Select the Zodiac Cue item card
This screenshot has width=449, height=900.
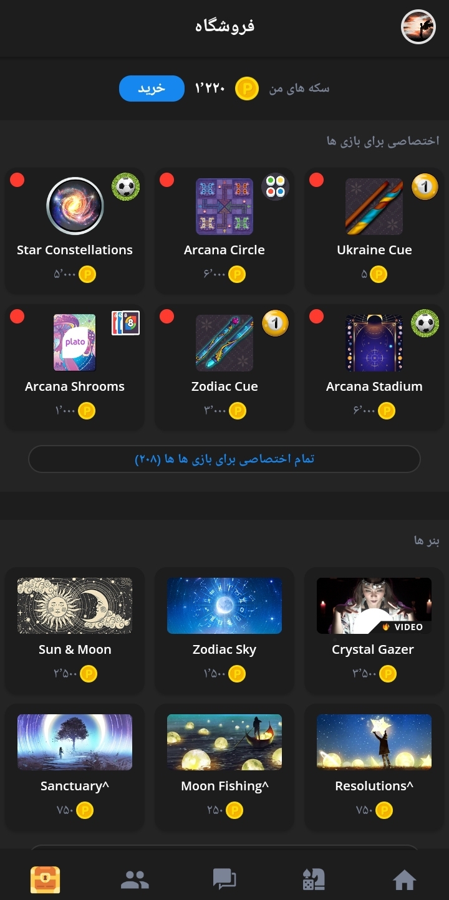click(x=224, y=366)
